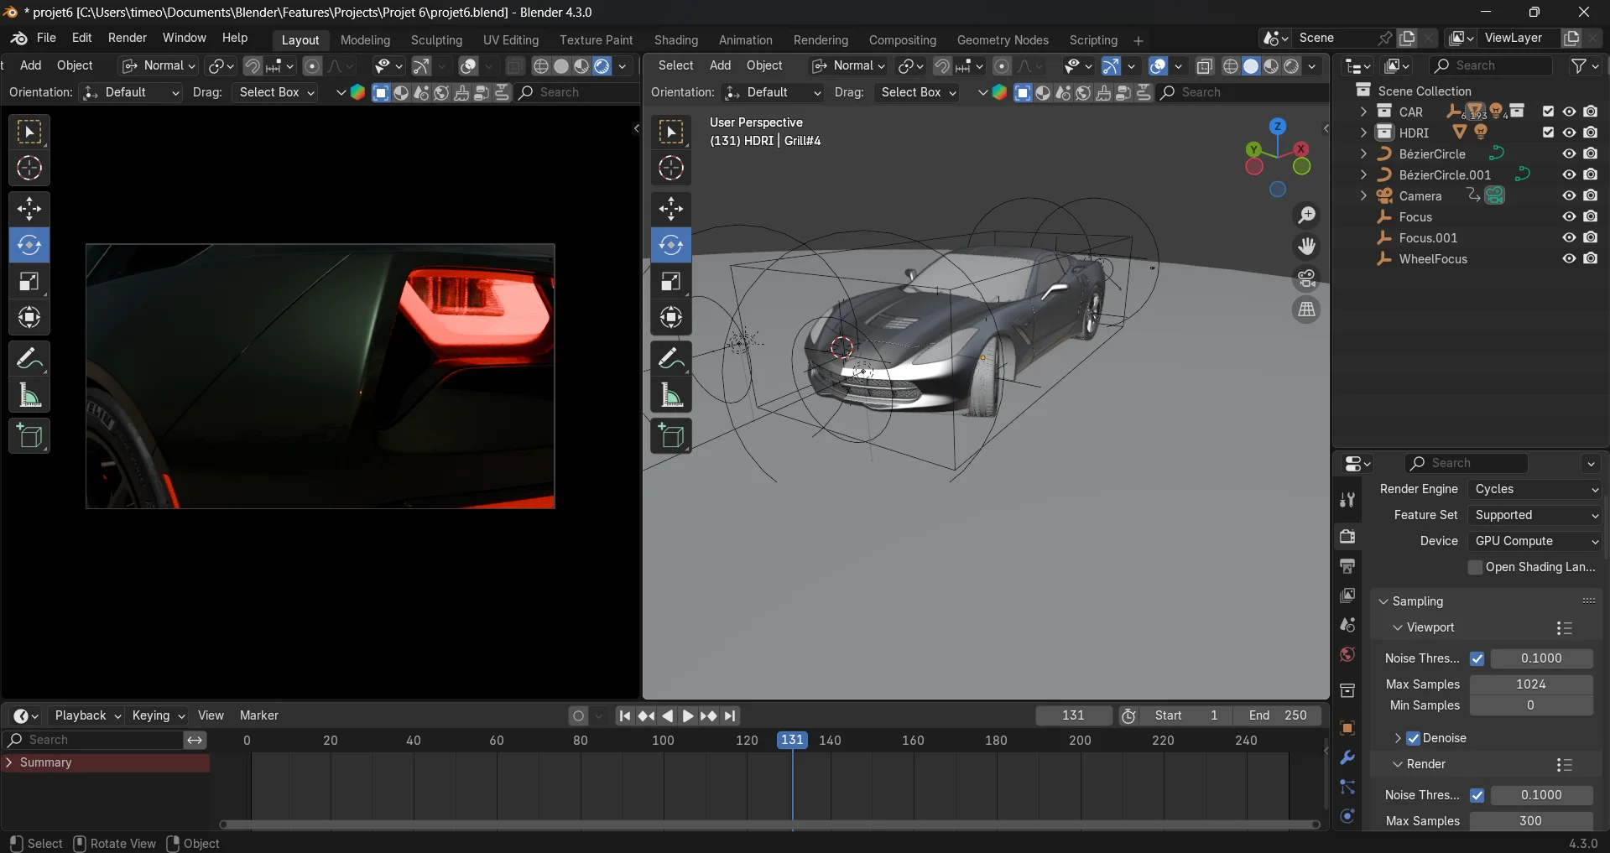The image size is (1610, 853).
Task: Click the outliner Search field
Action: 1490,65
